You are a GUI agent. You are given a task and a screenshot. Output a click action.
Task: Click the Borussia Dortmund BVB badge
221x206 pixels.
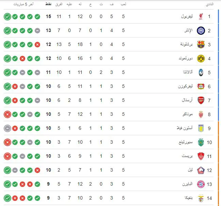click(201, 59)
